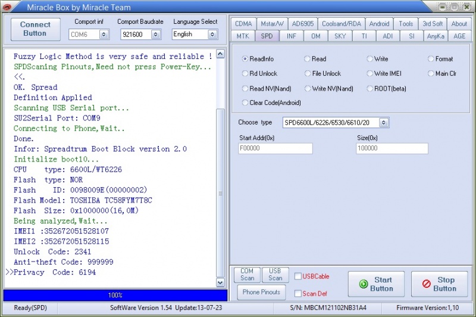The width and height of the screenshot is (476, 317).
Task: Switch to the AGE tab
Action: click(x=459, y=36)
